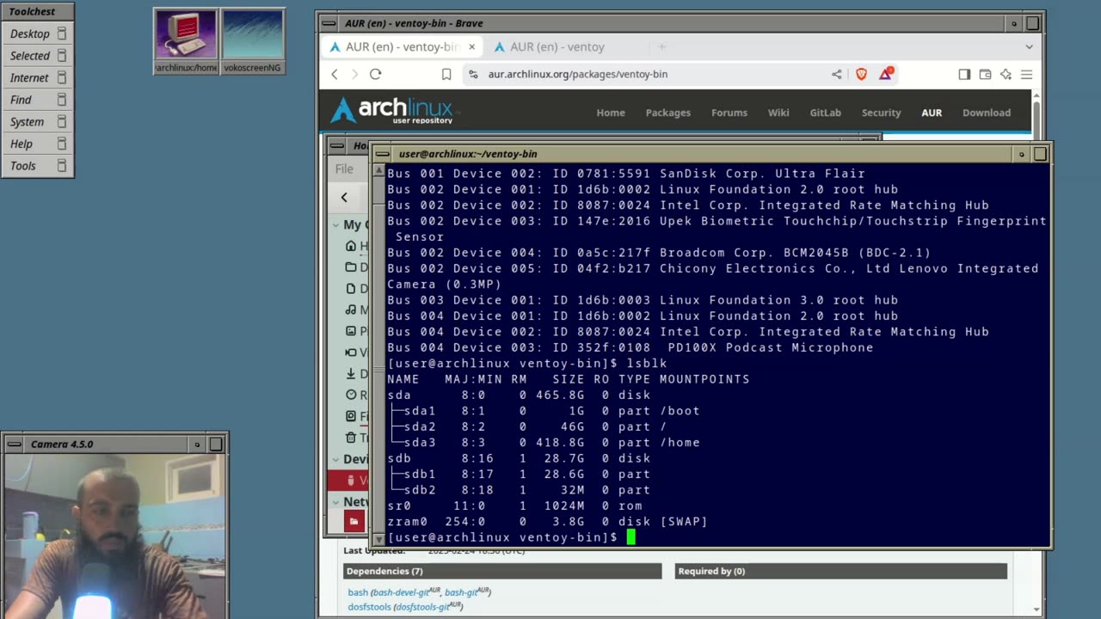This screenshot has height=619, width=1101.
Task: Click the 'Dependencies (7)' header
Action: [x=502, y=571]
